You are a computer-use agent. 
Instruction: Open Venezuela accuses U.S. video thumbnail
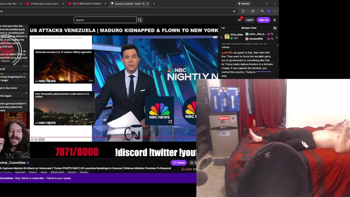pos(64,66)
